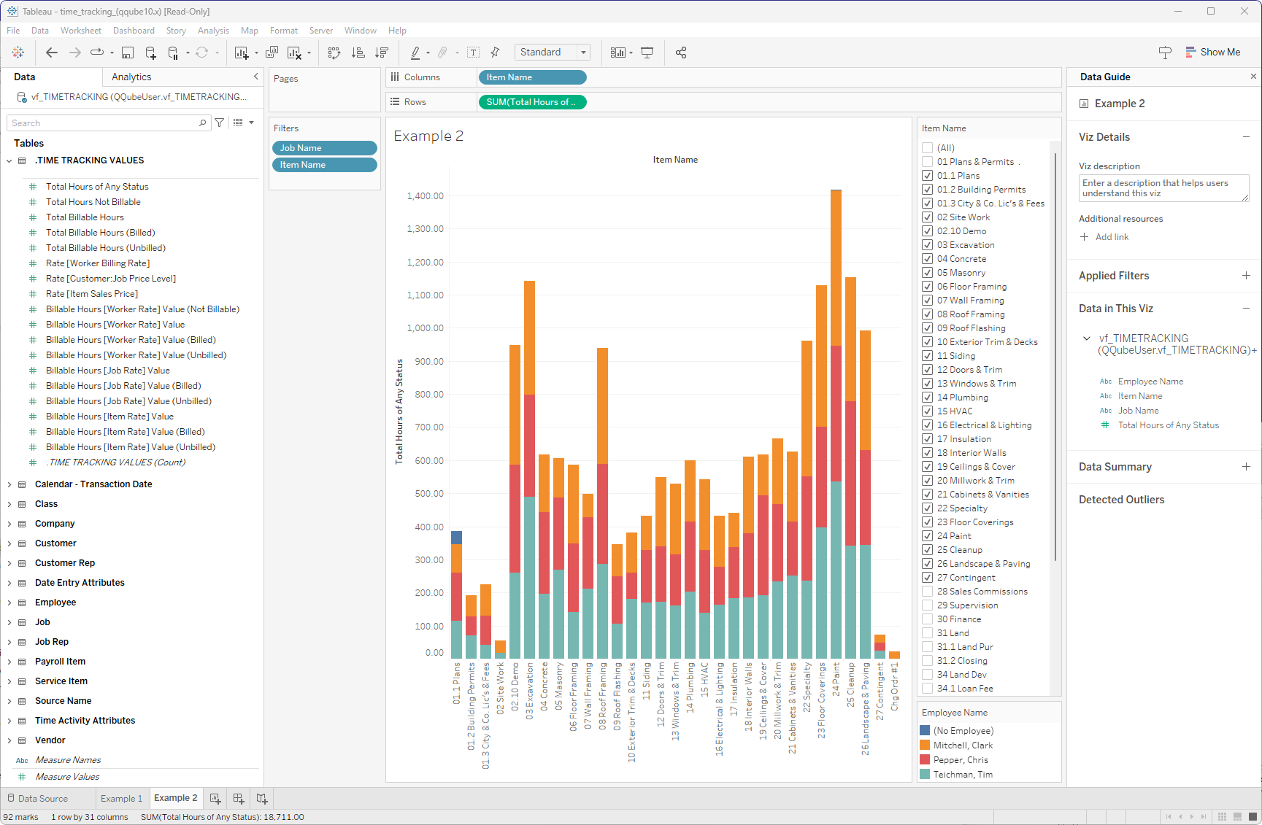Open Presentation Mode from the toolbar
The image size is (1262, 825).
(x=647, y=52)
